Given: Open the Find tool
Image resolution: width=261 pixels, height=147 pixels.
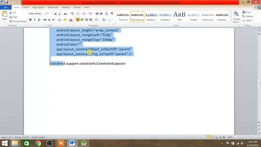Looking at the screenshot, I should click(247, 12).
